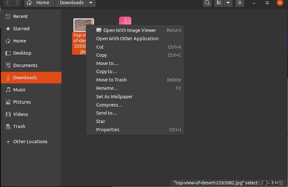Click the Documents icon in sidebar
This screenshot has height=187, width=288.
coord(8,65)
